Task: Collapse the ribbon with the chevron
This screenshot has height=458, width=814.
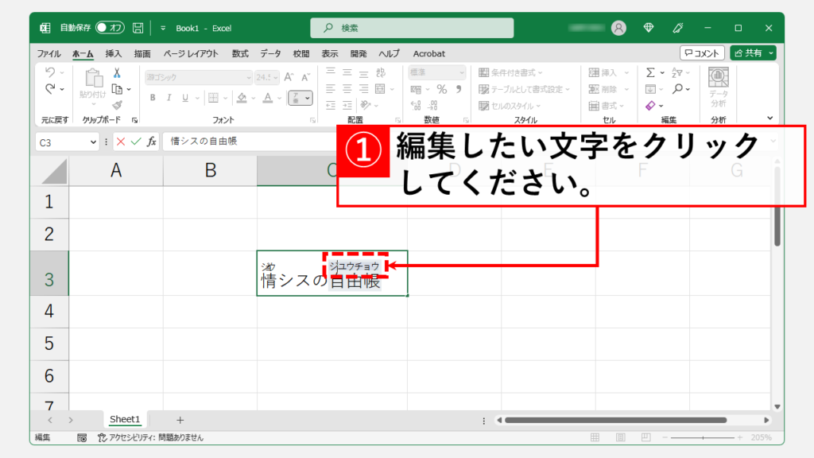Action: pyautogui.click(x=769, y=118)
